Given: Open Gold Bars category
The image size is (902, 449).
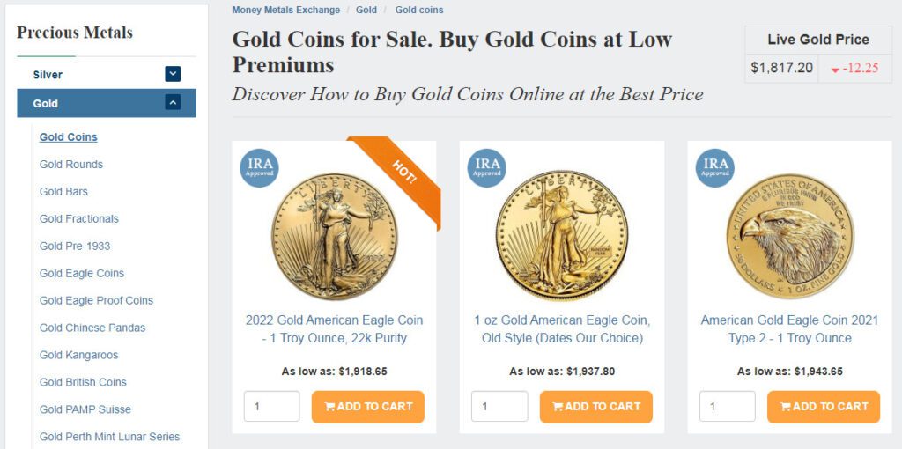Looking at the screenshot, I should coord(63,192).
